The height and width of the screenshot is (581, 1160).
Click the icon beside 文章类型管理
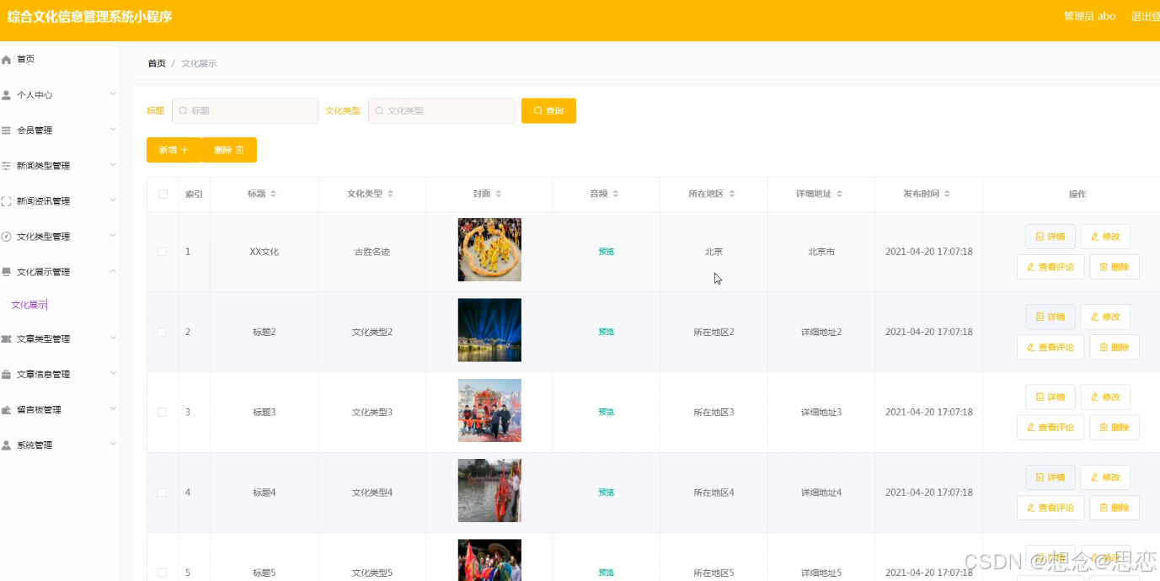coord(7,339)
